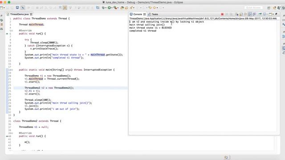Image resolution: width=285 pixels, height=160 pixels.
Task: Click Display Selected Console icon
Action: (265, 14)
